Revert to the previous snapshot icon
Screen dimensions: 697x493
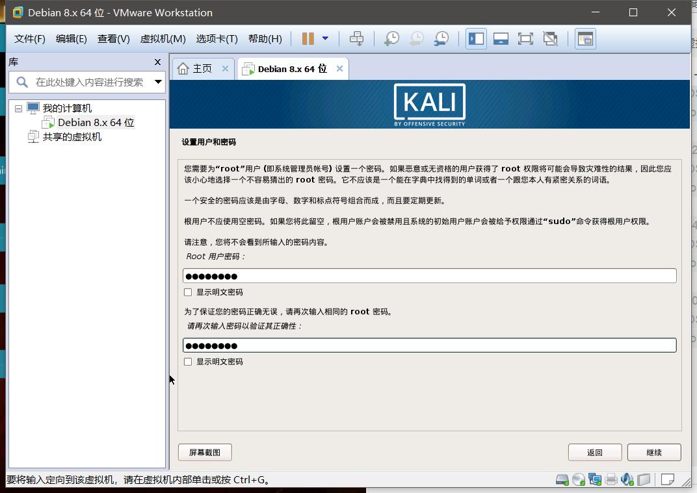417,38
